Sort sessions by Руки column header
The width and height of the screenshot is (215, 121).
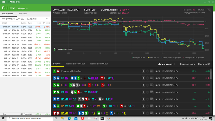tap(30, 23)
